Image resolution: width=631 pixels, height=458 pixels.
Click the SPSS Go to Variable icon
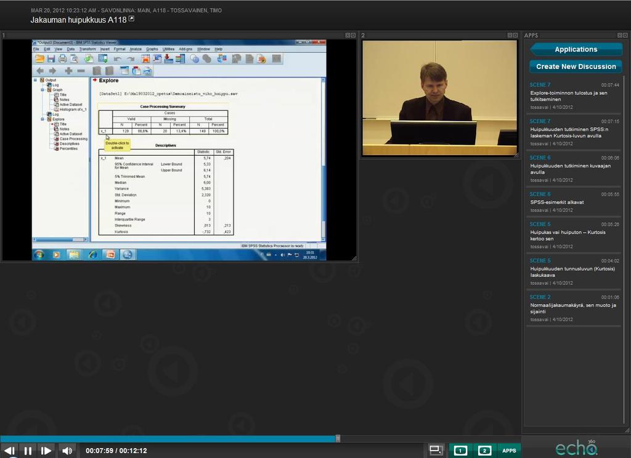pyautogui.click(x=169, y=59)
